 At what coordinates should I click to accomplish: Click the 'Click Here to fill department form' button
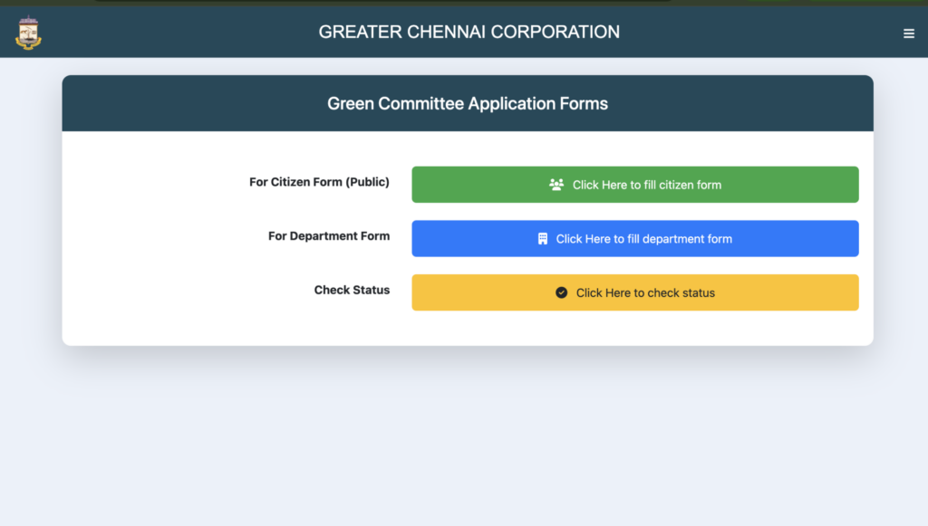(x=635, y=238)
